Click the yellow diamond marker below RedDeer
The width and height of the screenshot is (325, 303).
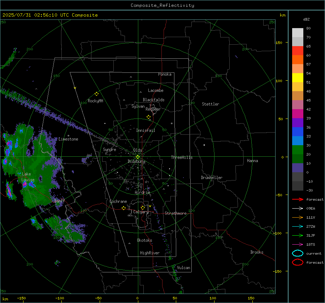coord(148,117)
